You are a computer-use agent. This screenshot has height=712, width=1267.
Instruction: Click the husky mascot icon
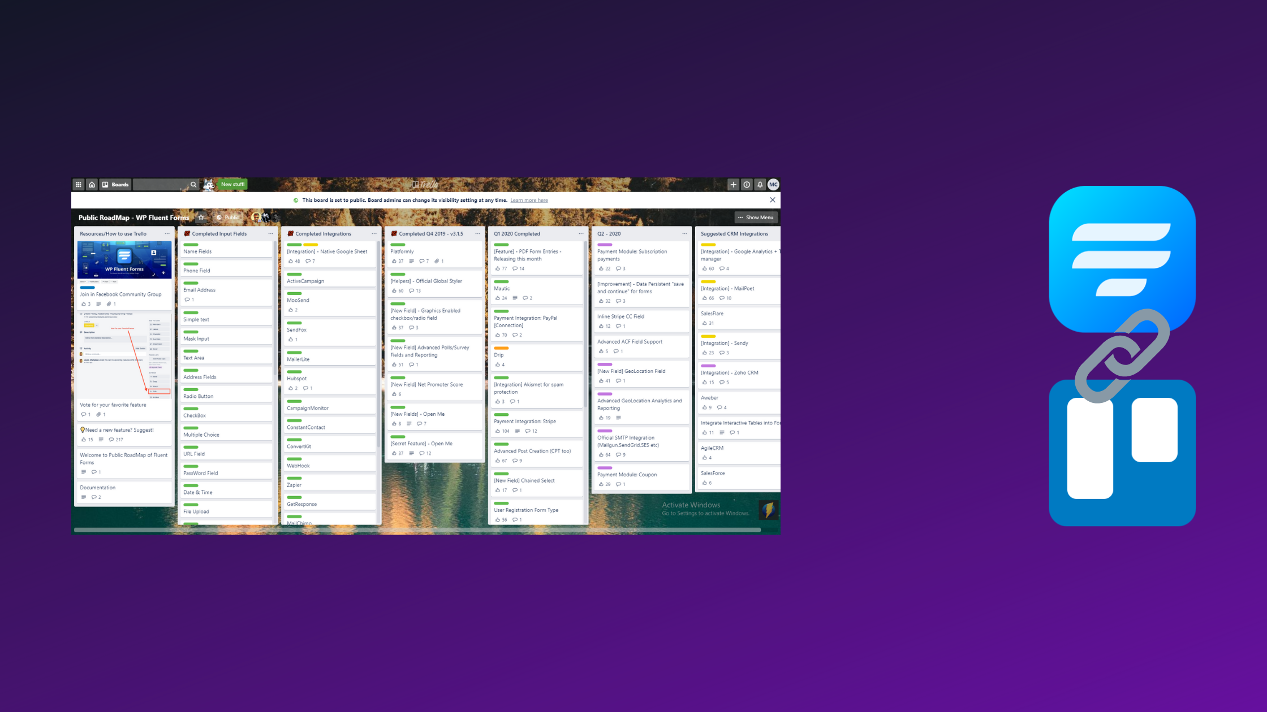[x=209, y=185]
